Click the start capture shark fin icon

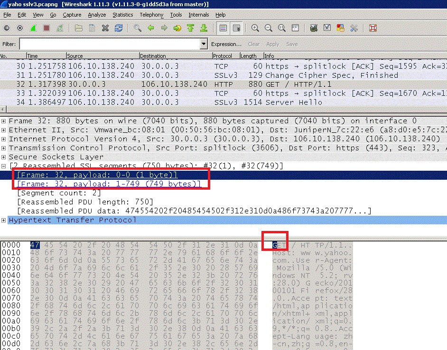click(x=33, y=28)
